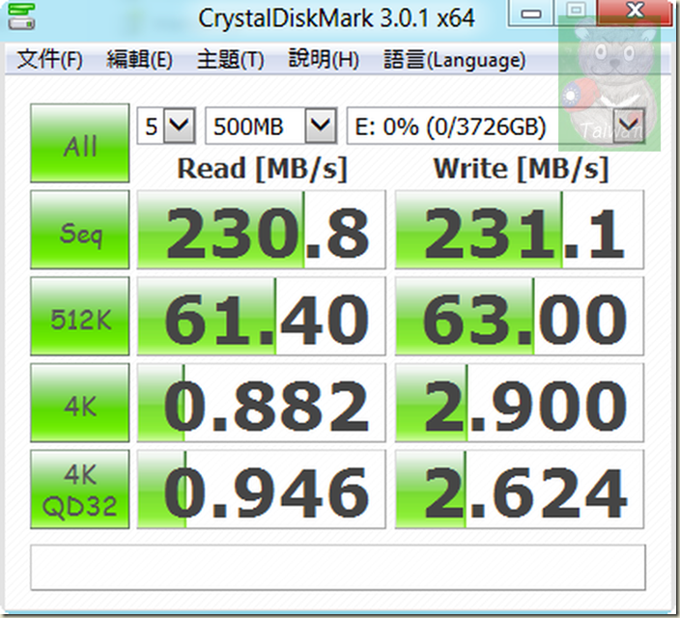Expand the 500MB test size dropdown
Viewport: 680px width, 618px height.
tap(321, 126)
